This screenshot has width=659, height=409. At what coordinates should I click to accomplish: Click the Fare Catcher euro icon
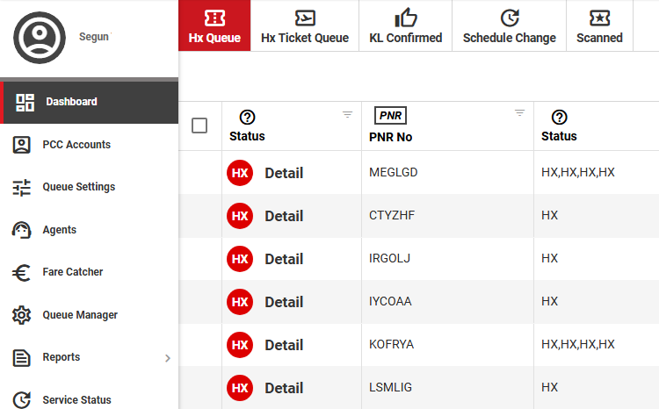21,273
